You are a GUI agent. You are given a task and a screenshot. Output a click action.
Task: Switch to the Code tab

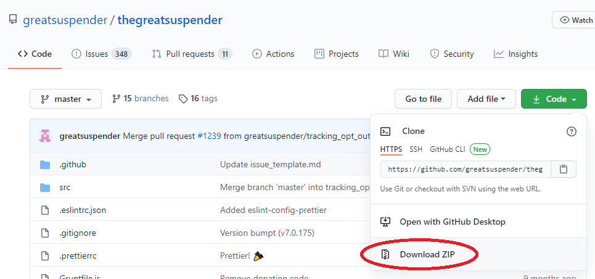pos(35,54)
